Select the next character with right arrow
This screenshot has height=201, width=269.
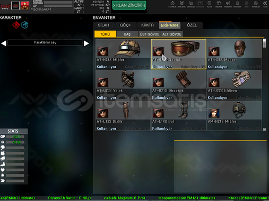[86, 43]
